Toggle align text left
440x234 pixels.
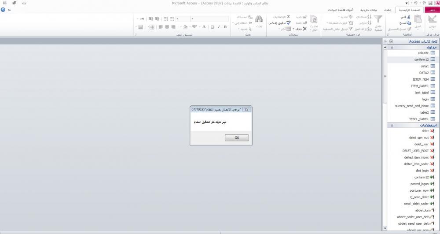[161, 27]
